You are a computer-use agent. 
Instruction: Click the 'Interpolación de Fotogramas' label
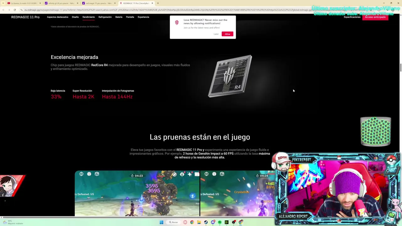(118, 91)
